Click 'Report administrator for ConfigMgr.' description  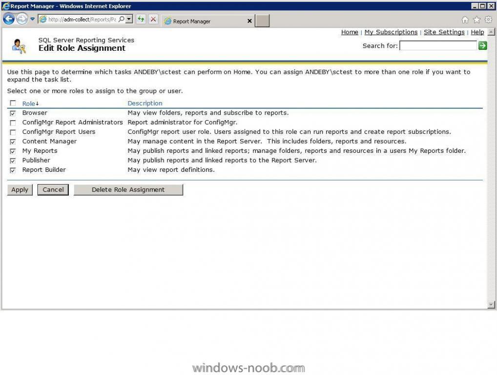(182, 123)
